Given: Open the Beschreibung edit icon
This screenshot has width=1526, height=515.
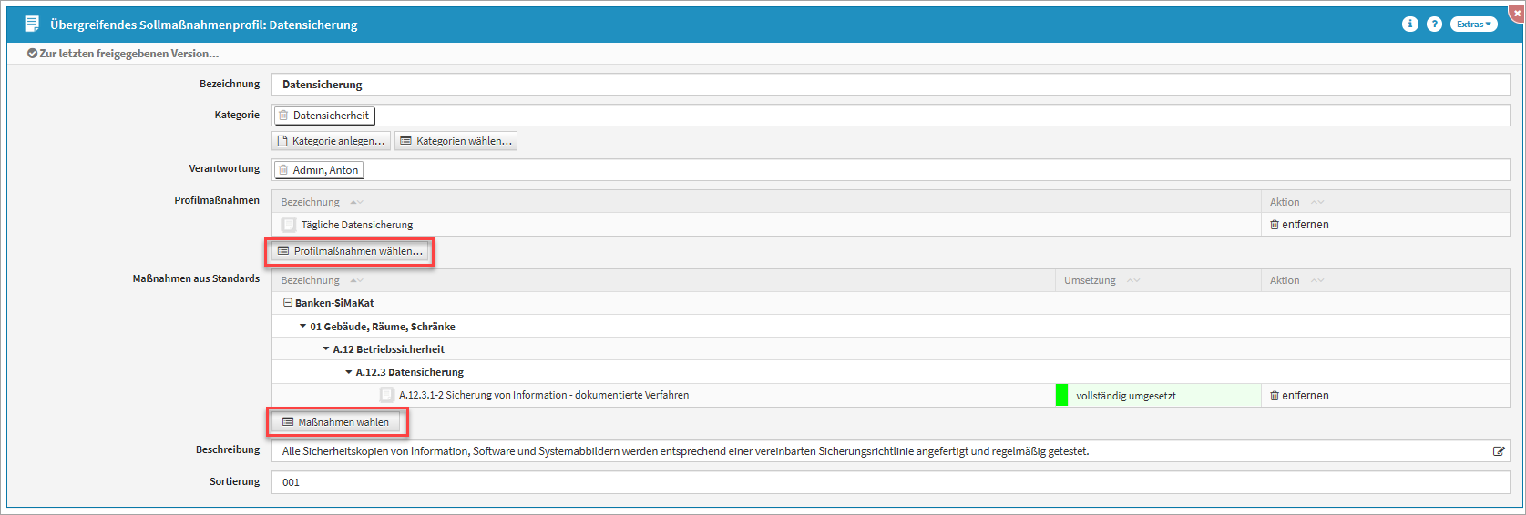Looking at the screenshot, I should coord(1499,451).
